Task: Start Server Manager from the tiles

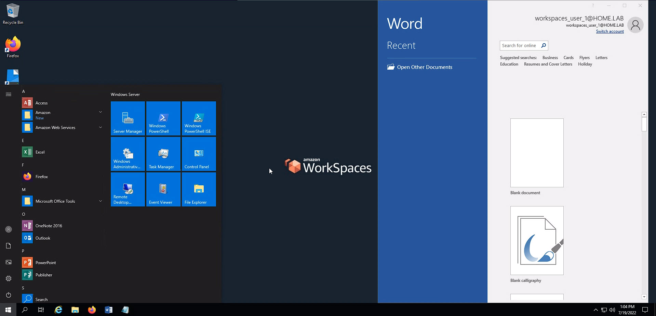Action: click(128, 118)
